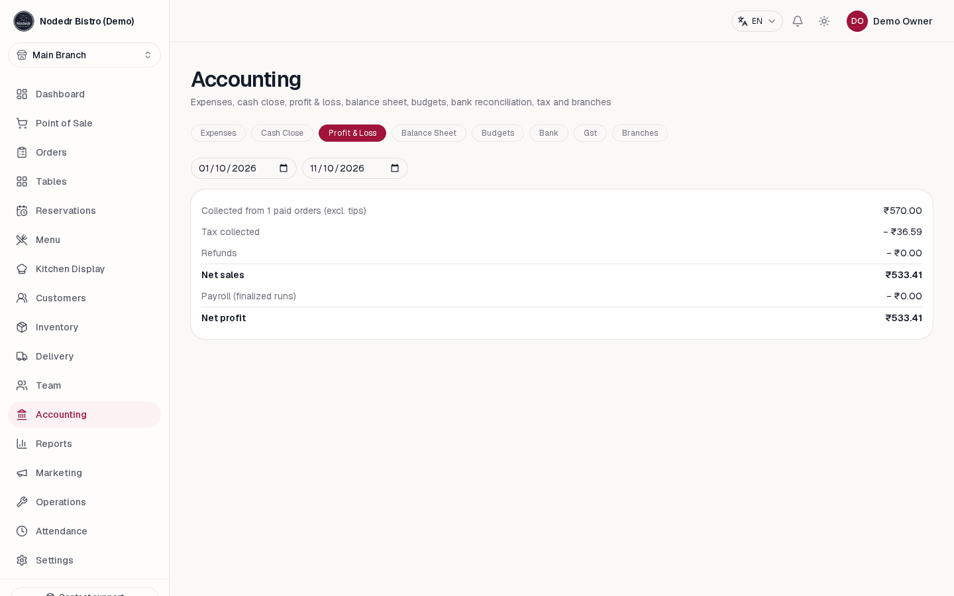Open Reservations page
Viewport: 954px width, 596px height.
pyautogui.click(x=84, y=211)
